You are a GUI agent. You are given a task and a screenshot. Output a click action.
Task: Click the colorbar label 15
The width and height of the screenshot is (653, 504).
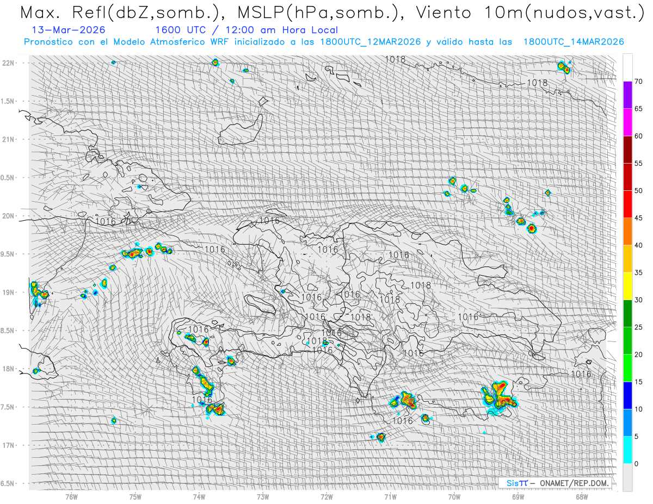click(638, 382)
